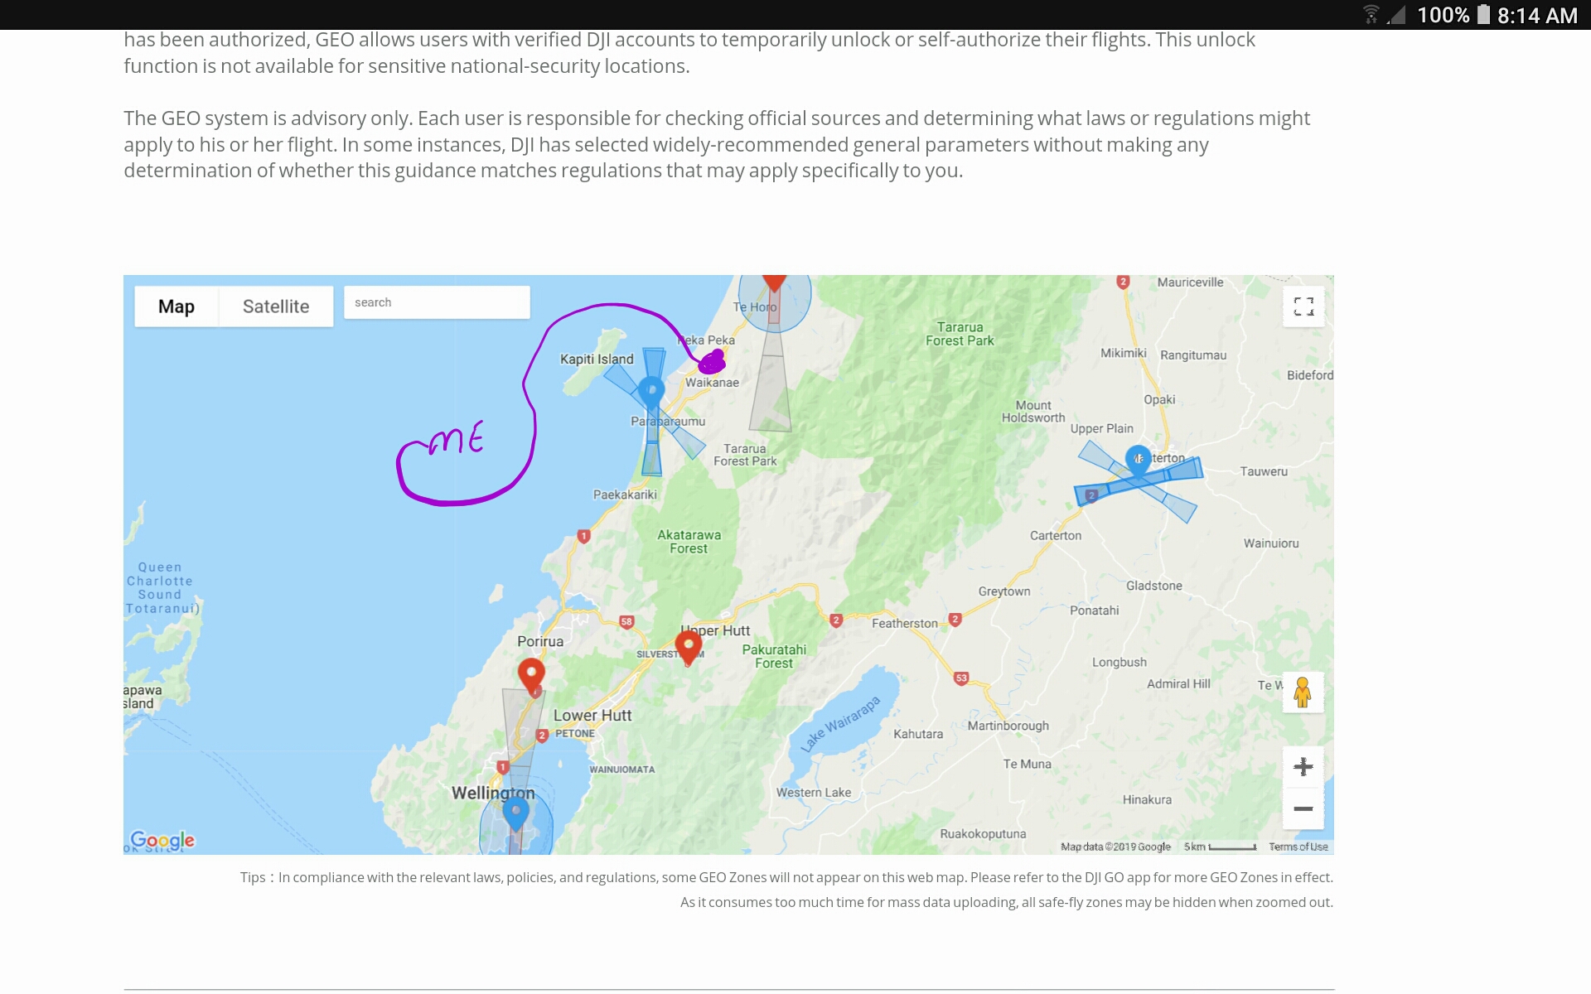The height and width of the screenshot is (994, 1591).
Task: Select blue pin at Paraparaumu airport
Action: pyautogui.click(x=651, y=391)
